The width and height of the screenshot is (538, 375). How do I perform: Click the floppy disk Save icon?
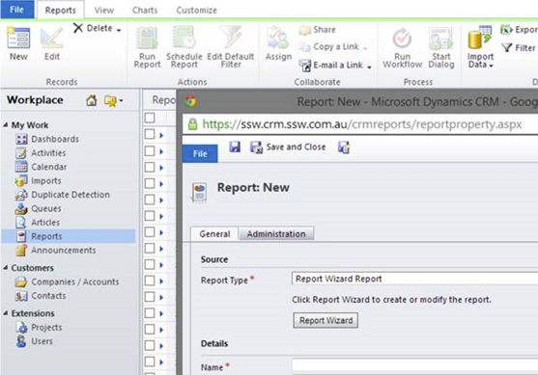[235, 147]
